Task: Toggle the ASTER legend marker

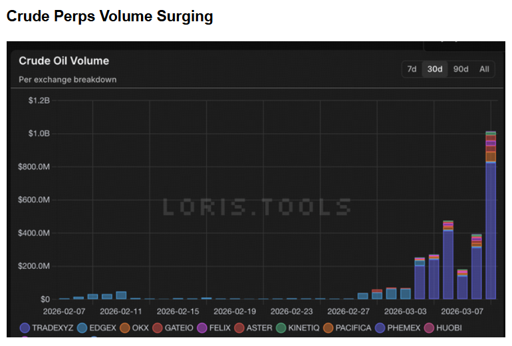Action: click(x=238, y=328)
